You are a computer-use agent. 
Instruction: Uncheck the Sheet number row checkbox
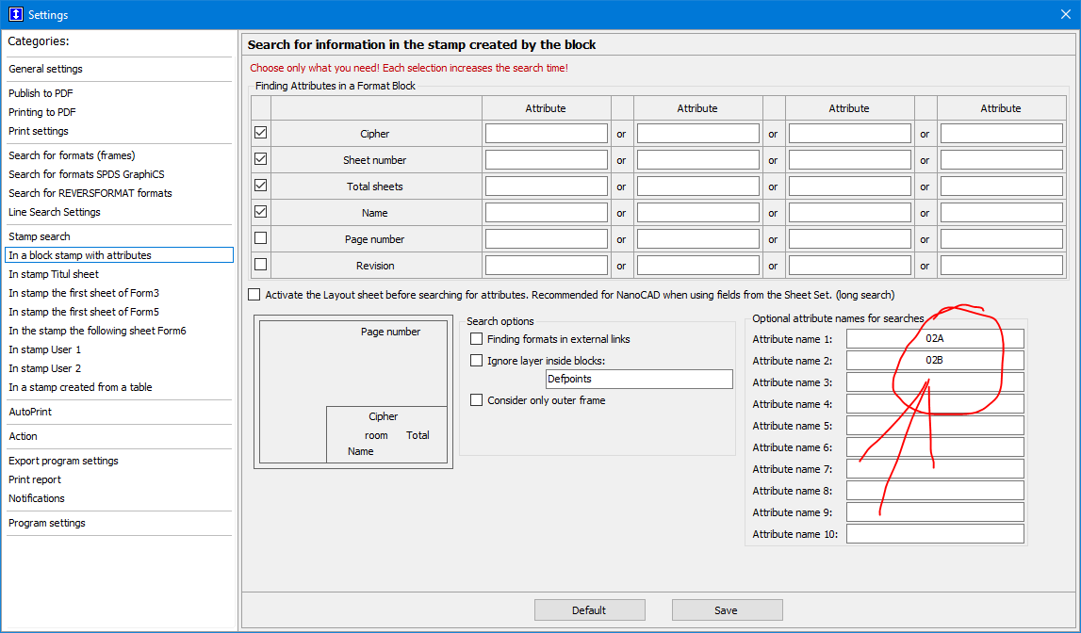pyautogui.click(x=261, y=158)
